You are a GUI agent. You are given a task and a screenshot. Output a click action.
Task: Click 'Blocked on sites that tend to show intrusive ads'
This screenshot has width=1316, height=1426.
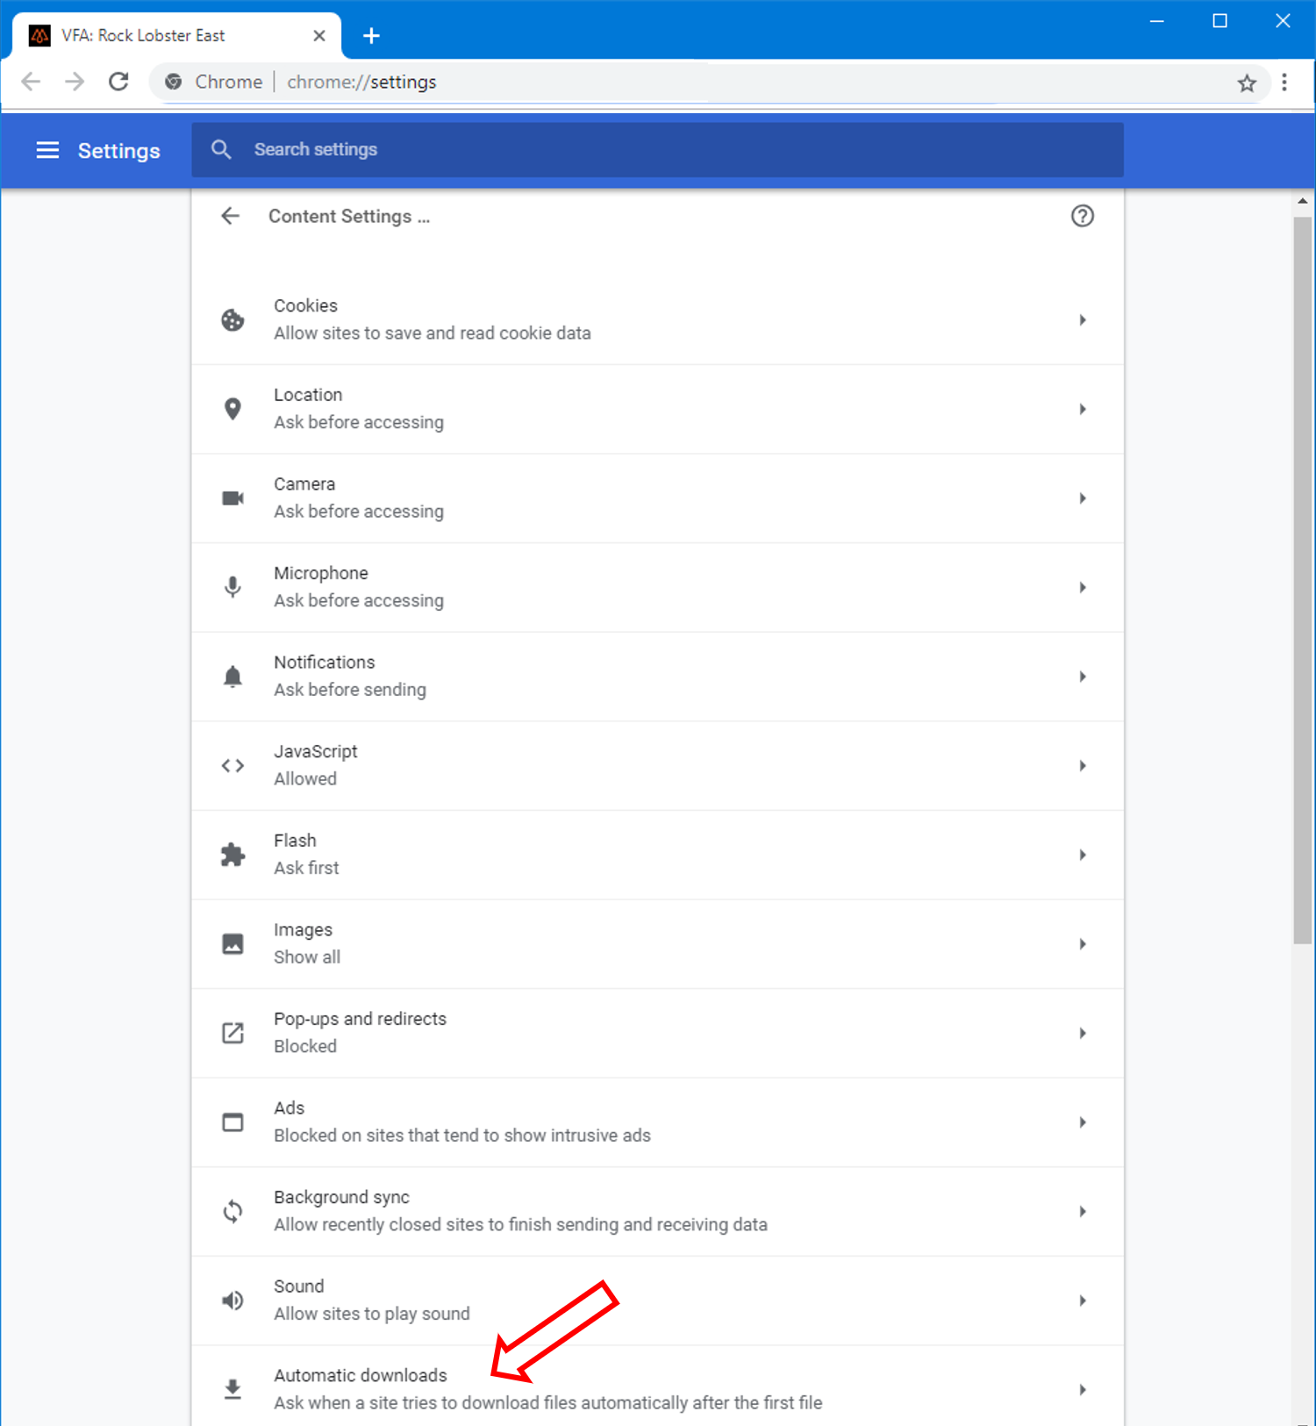point(462,1136)
